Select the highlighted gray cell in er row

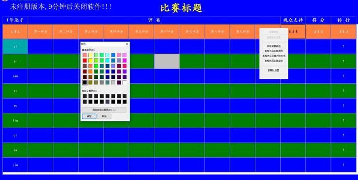167,61
